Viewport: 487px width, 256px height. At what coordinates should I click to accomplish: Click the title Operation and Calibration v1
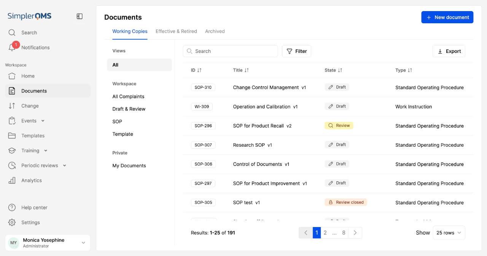click(265, 107)
